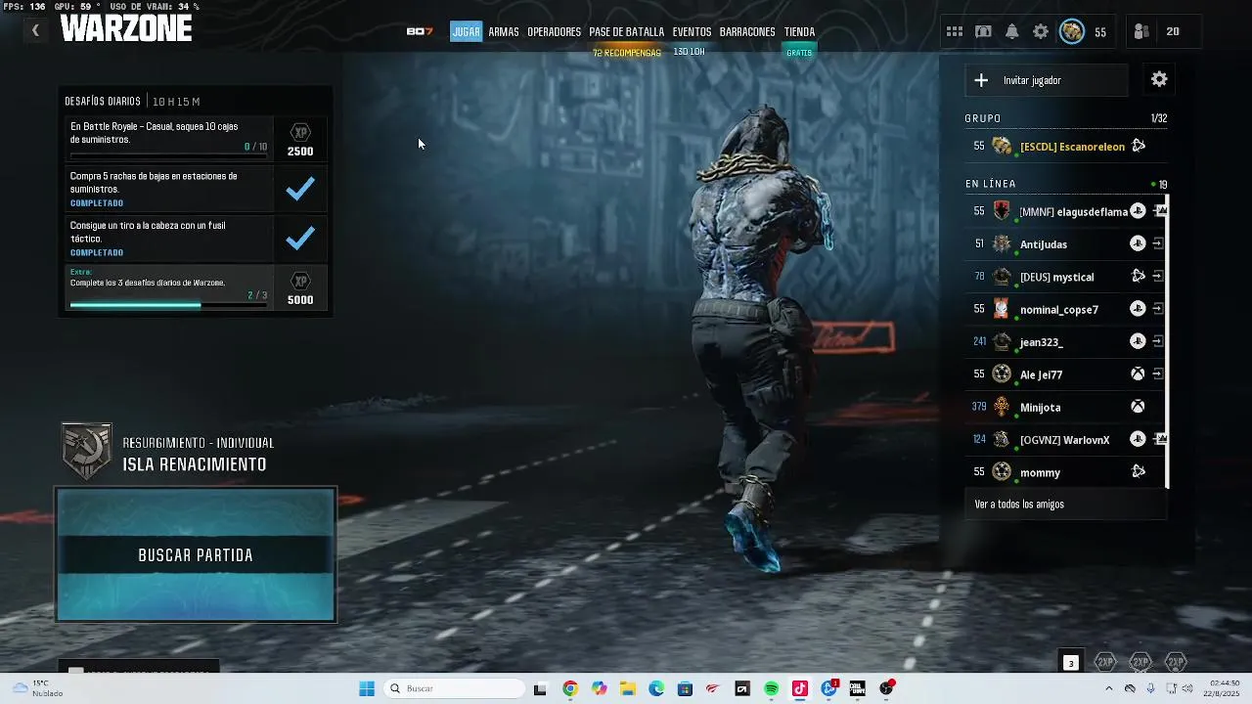
Task: Click friends list scrollbar
Action: pyautogui.click(x=1168, y=342)
